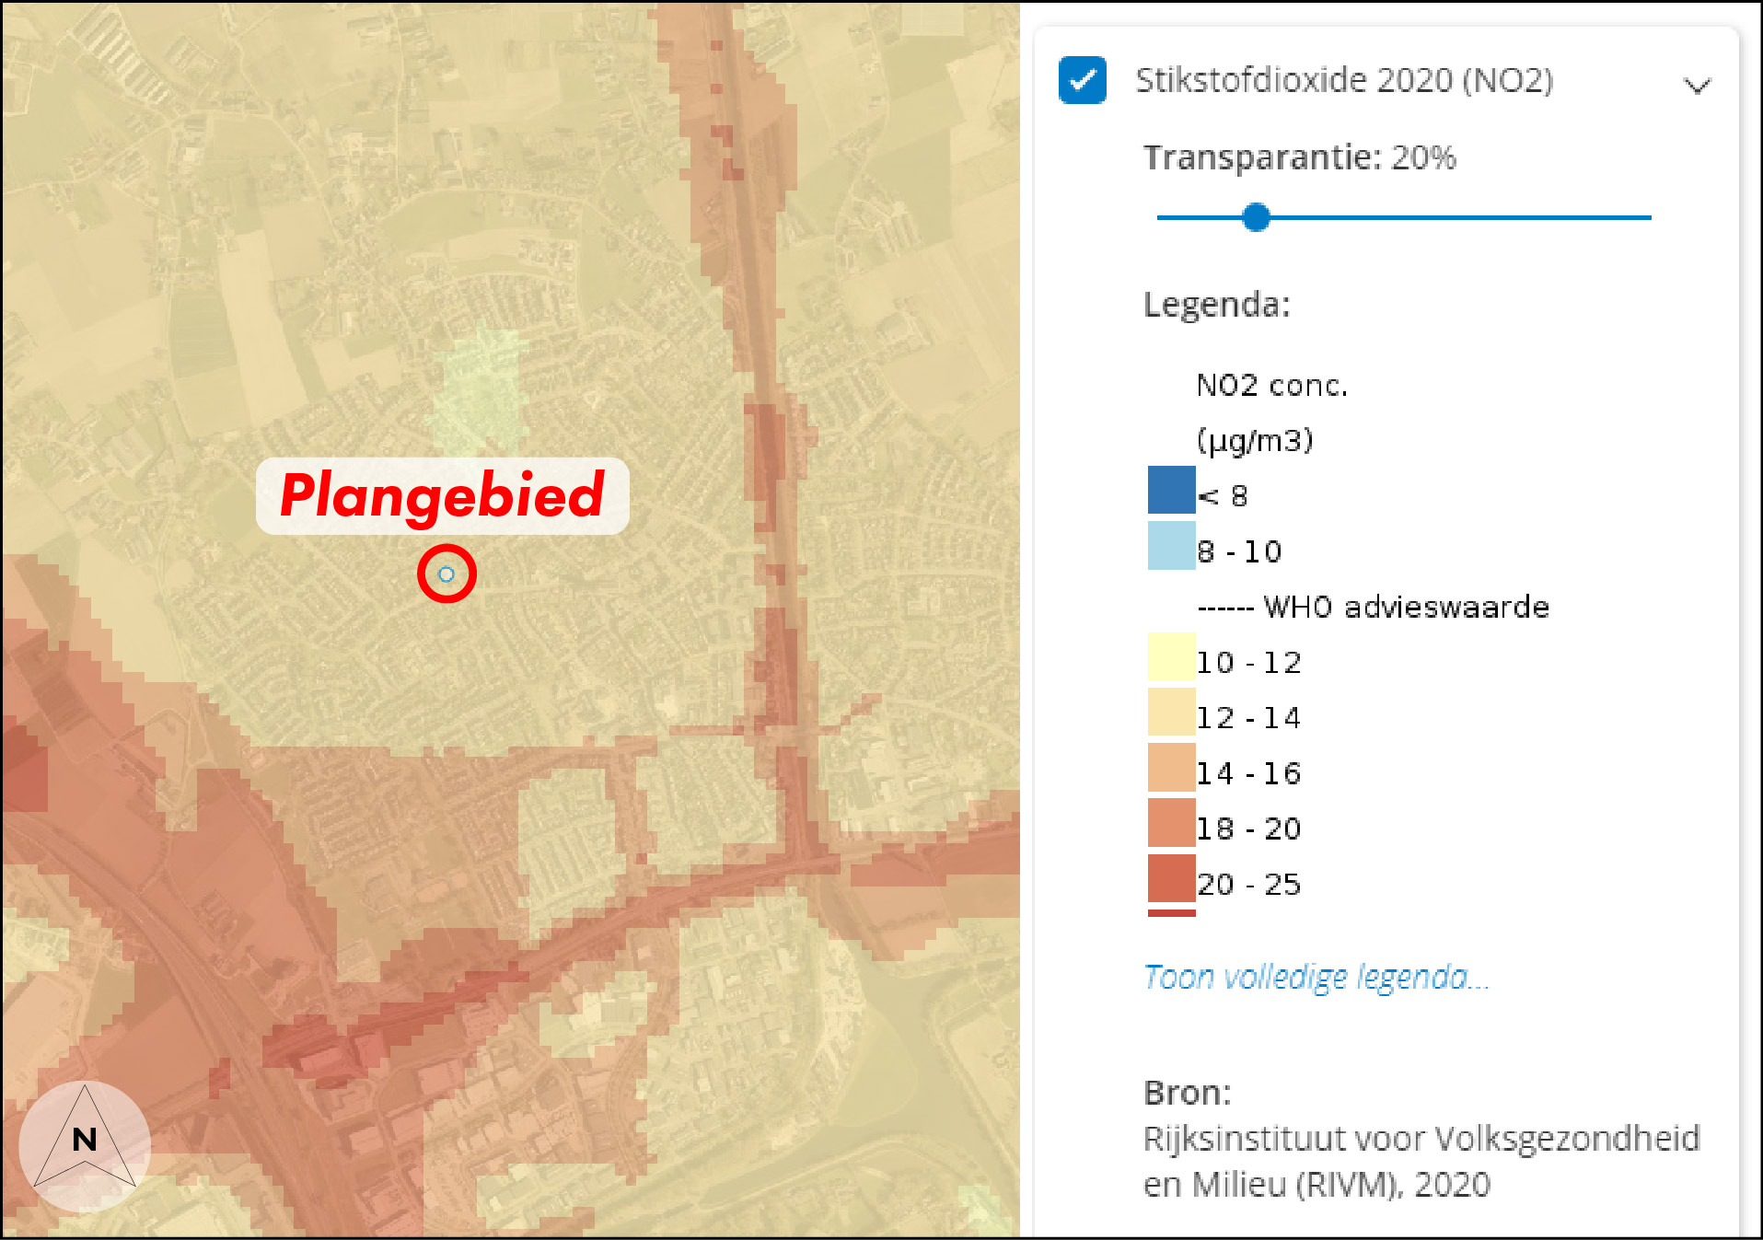This screenshot has height=1240, width=1763.
Task: Click the dark red 20 - 25 swatch
Action: (x=1171, y=878)
